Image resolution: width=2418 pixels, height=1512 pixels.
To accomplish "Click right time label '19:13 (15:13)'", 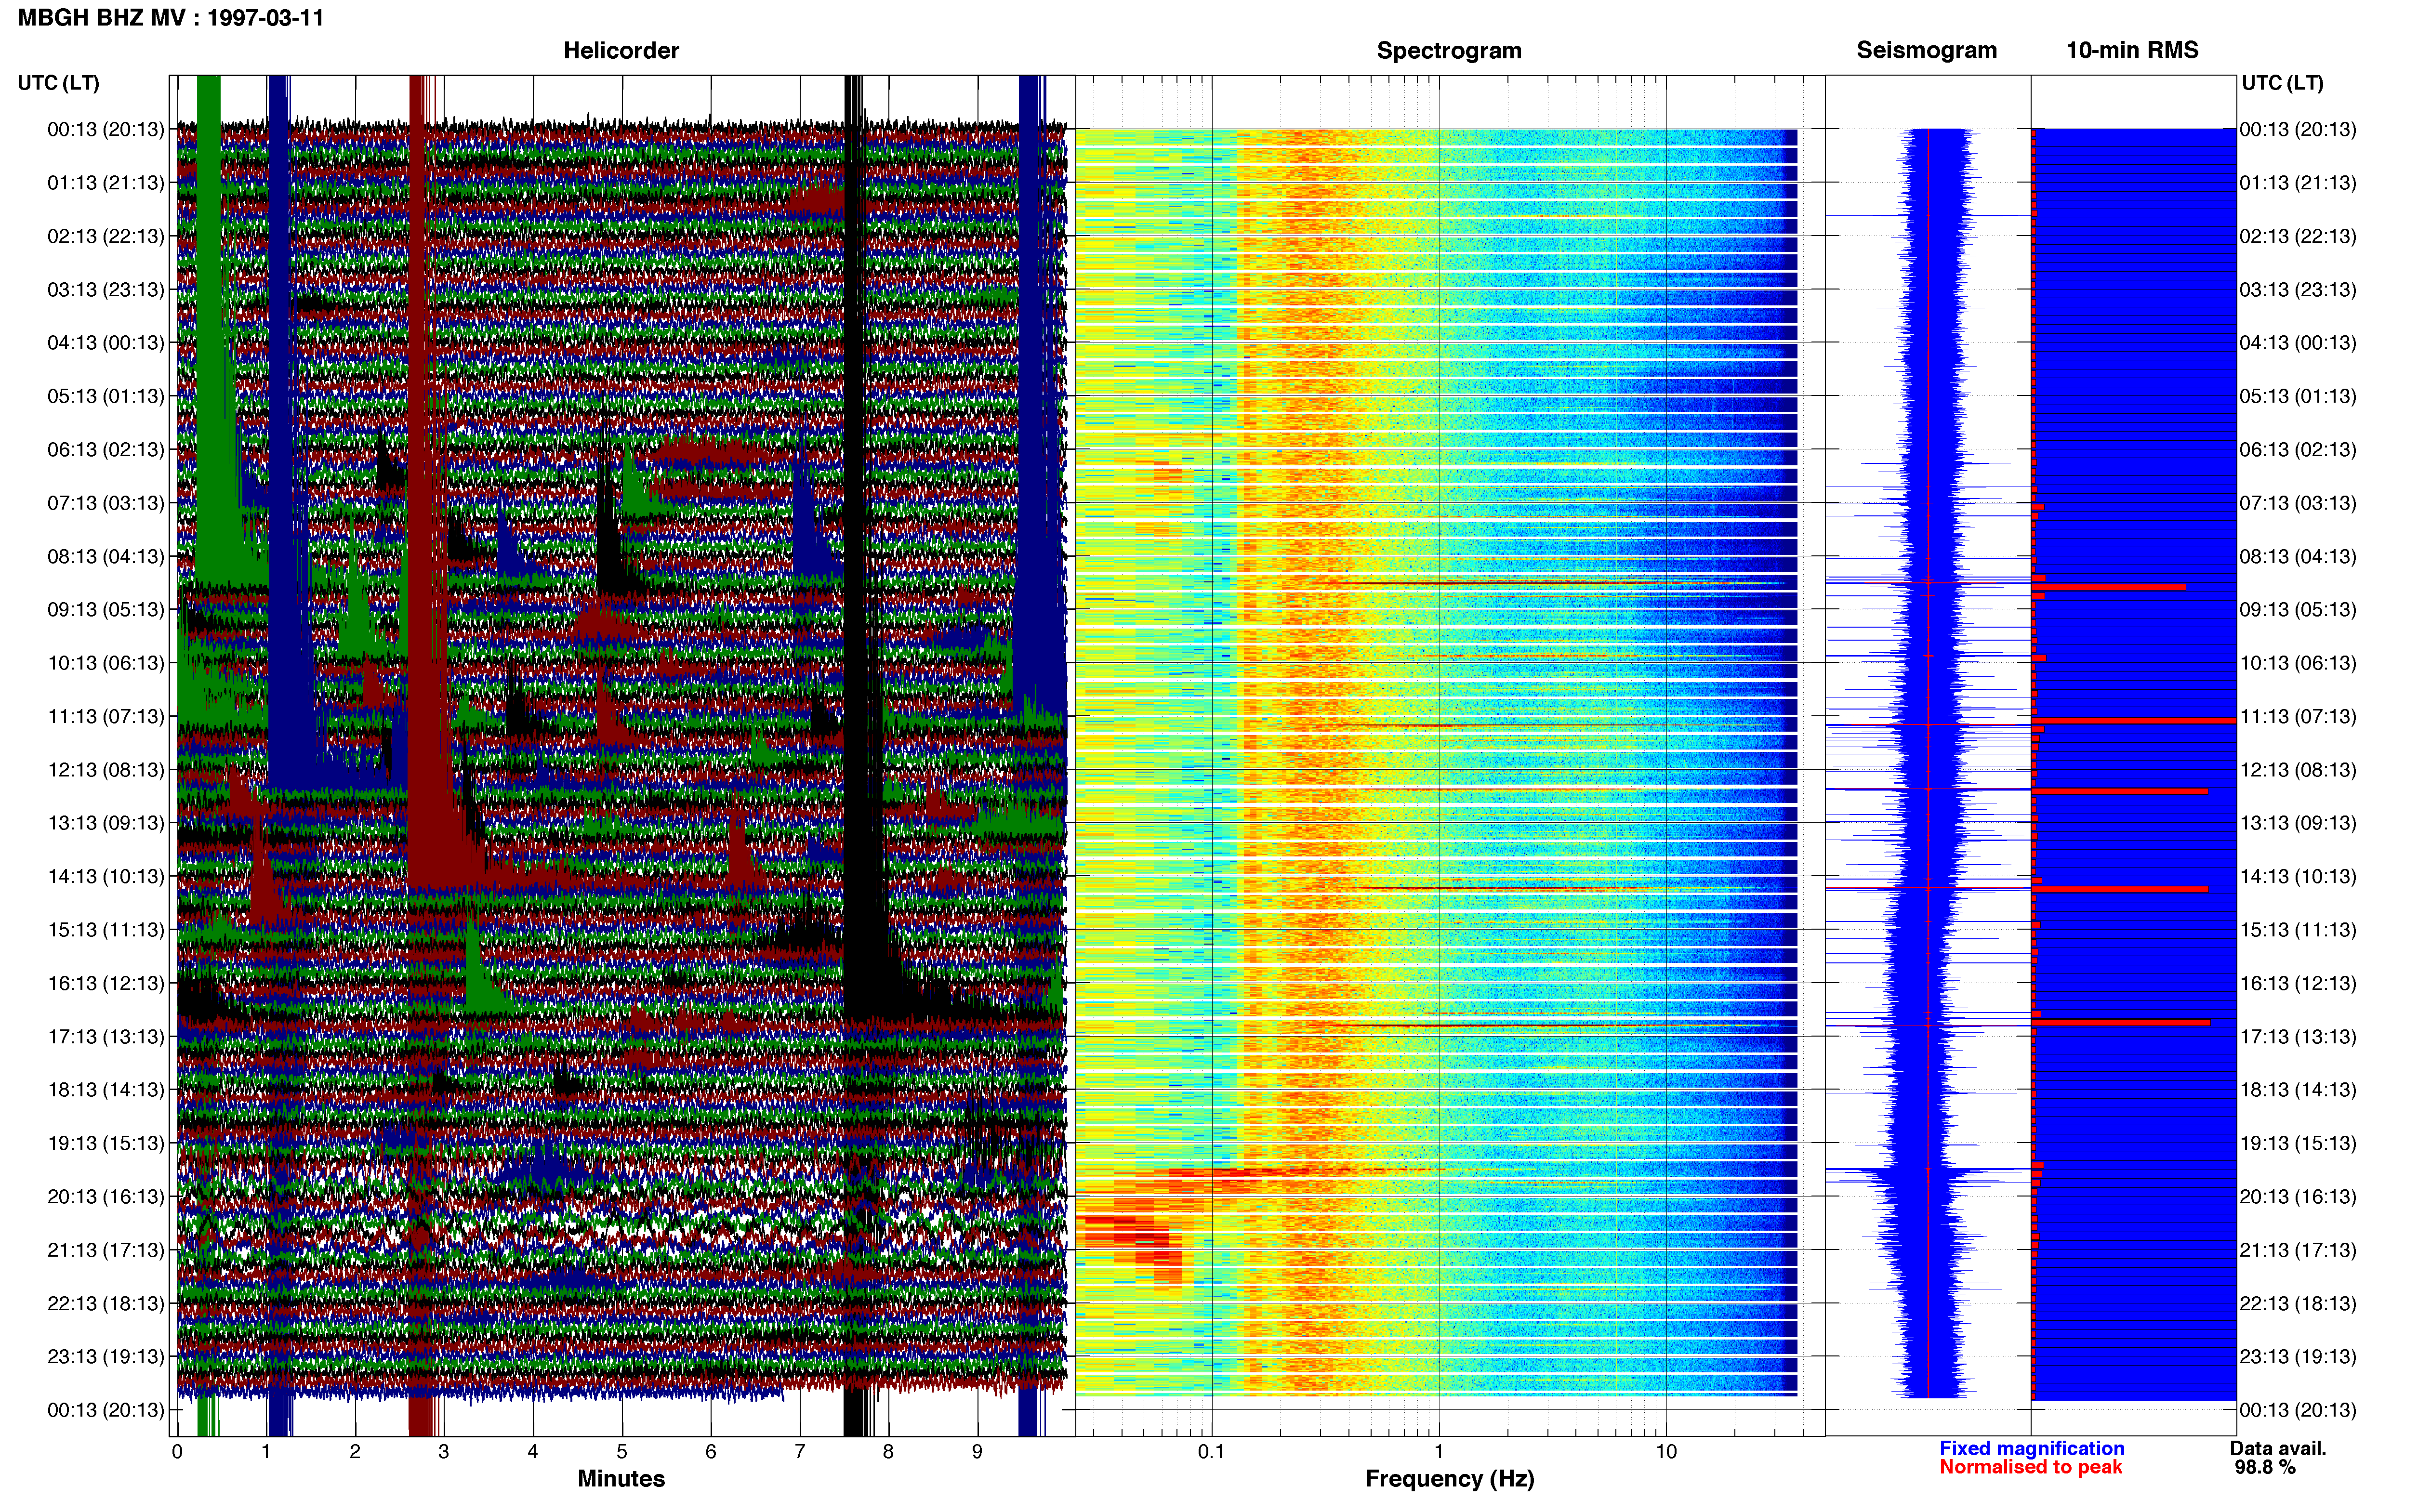I will 2298,1143.
